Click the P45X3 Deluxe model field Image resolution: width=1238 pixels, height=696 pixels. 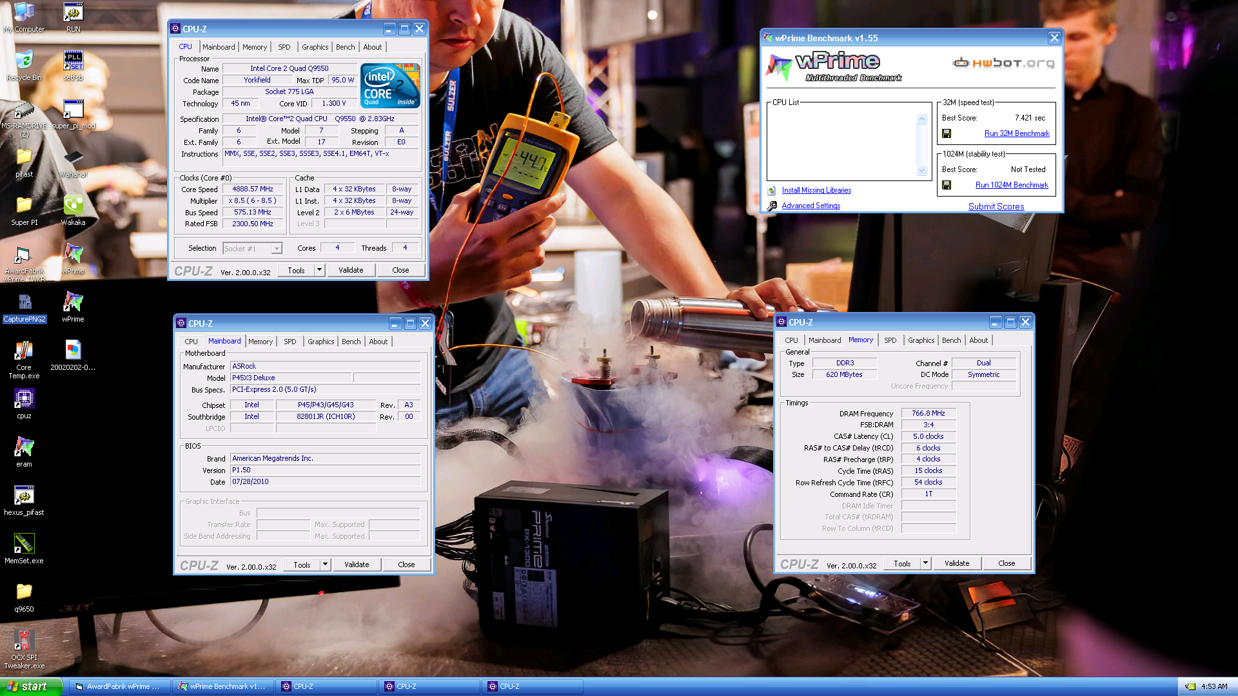(x=291, y=378)
